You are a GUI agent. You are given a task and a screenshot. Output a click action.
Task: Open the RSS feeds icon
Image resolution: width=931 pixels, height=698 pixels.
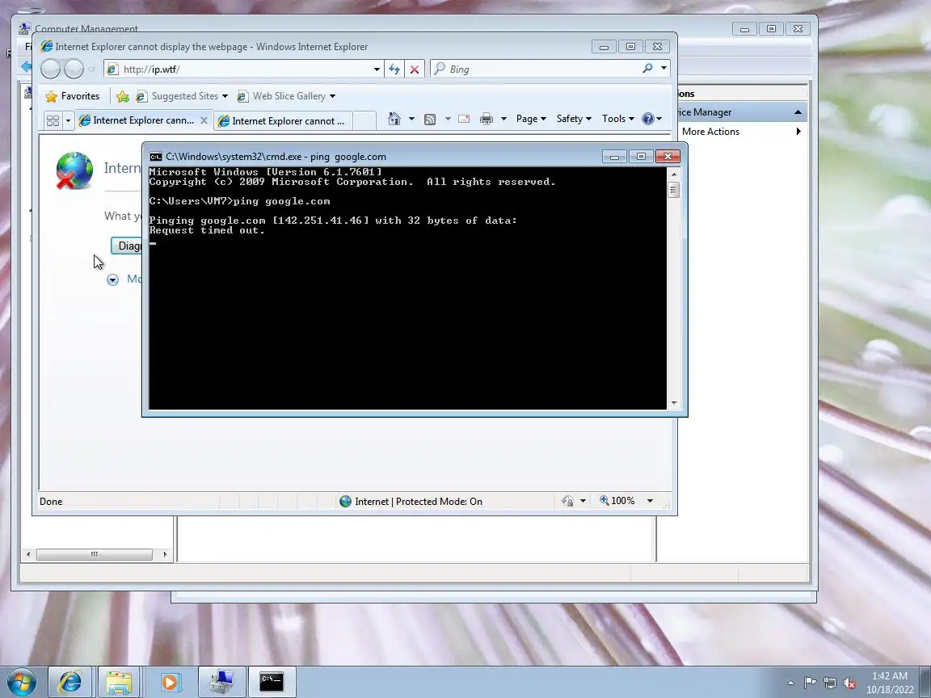click(430, 120)
